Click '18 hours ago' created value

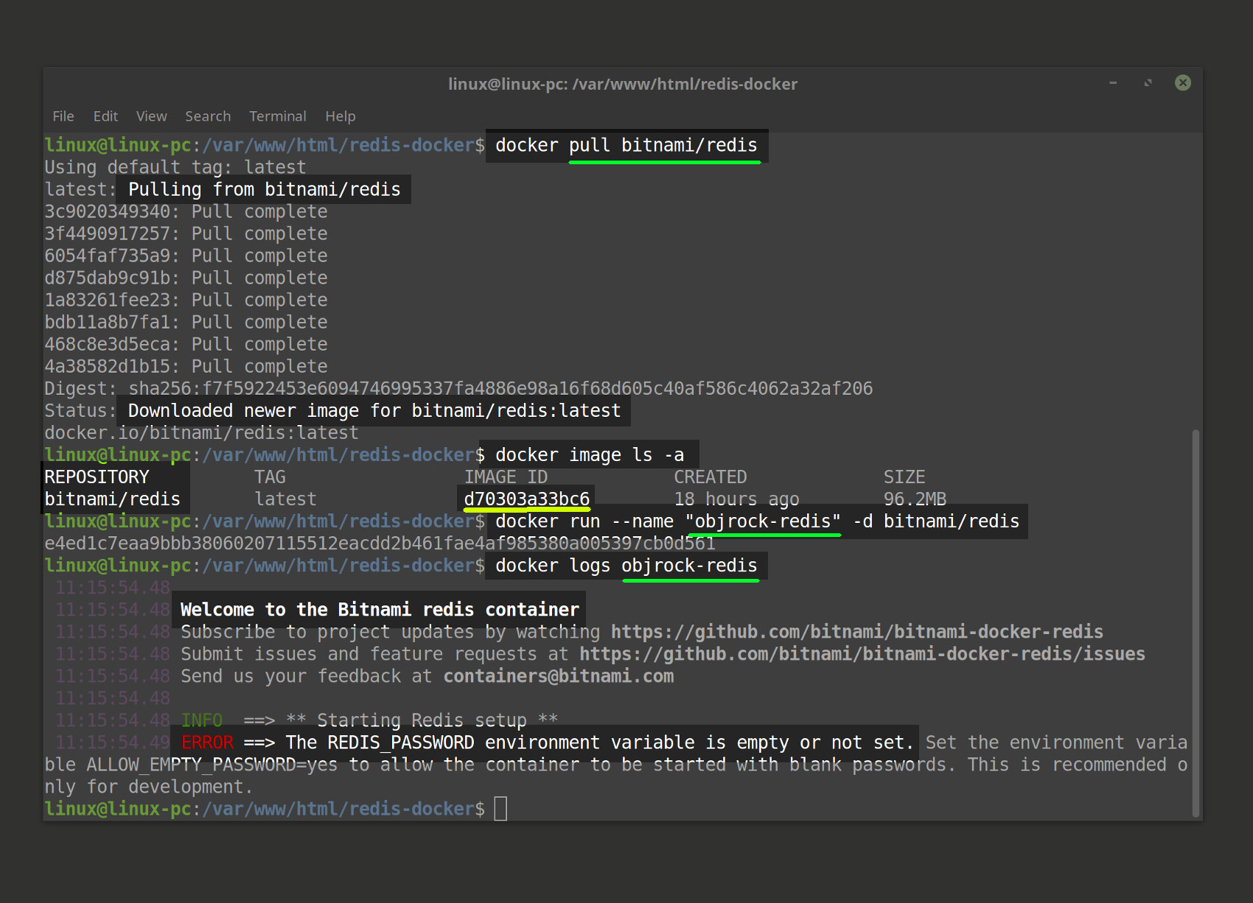pos(736,499)
